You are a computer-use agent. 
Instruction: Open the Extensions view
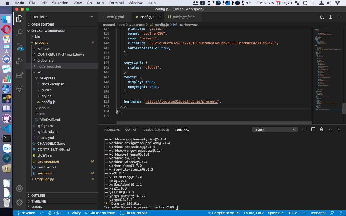[x=19, y=75]
